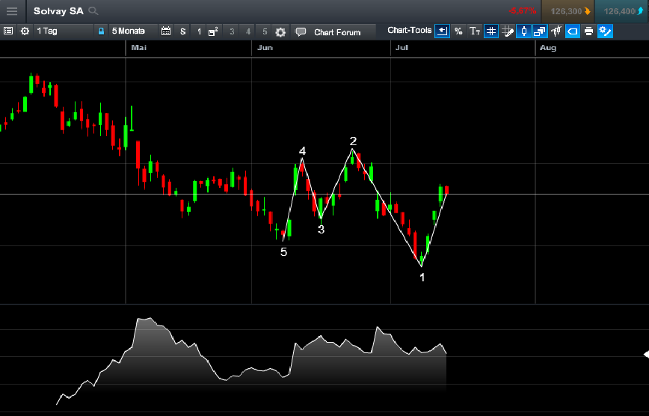Click the print chart icon

[588, 31]
